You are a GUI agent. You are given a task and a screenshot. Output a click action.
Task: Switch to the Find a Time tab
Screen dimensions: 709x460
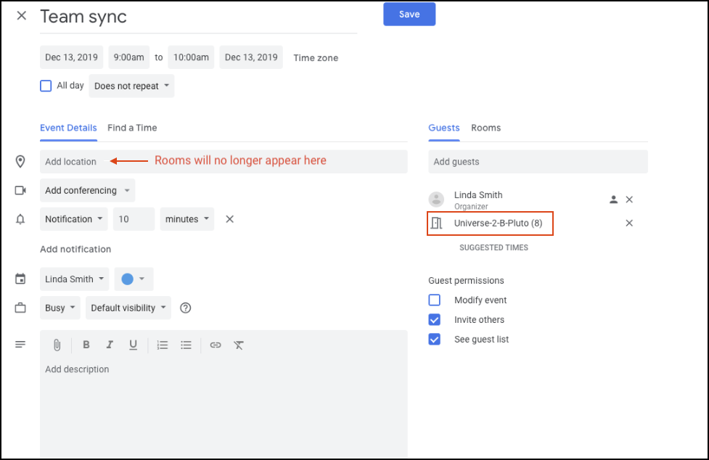(132, 128)
